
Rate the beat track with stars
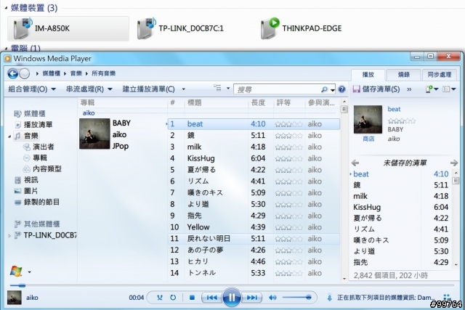tap(289, 124)
